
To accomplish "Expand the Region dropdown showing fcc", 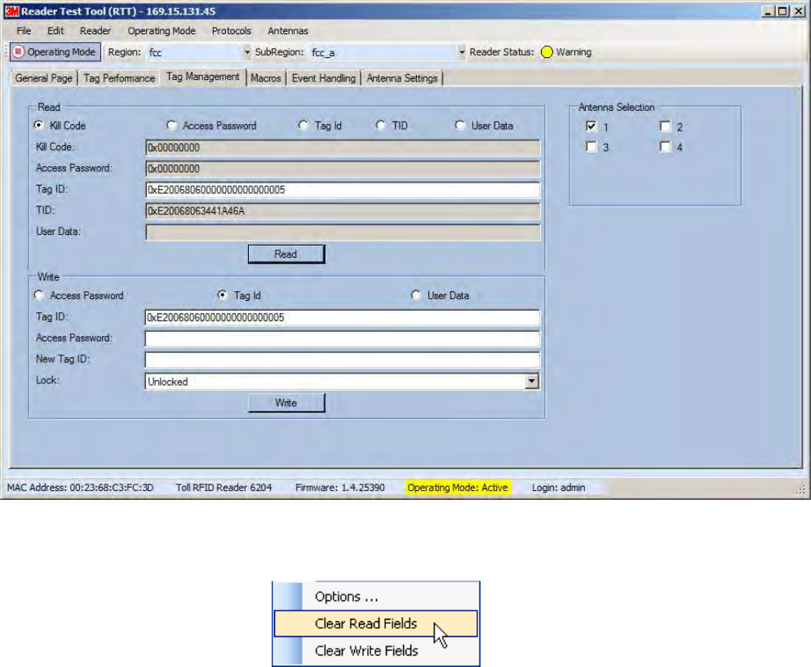I will coord(246,52).
